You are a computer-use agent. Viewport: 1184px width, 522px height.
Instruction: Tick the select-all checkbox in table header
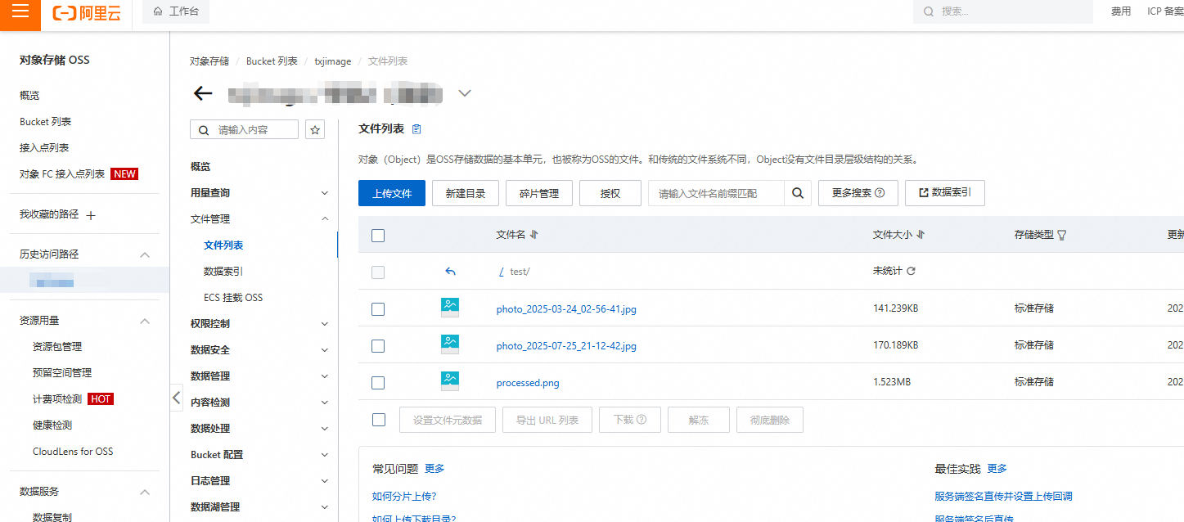[378, 236]
